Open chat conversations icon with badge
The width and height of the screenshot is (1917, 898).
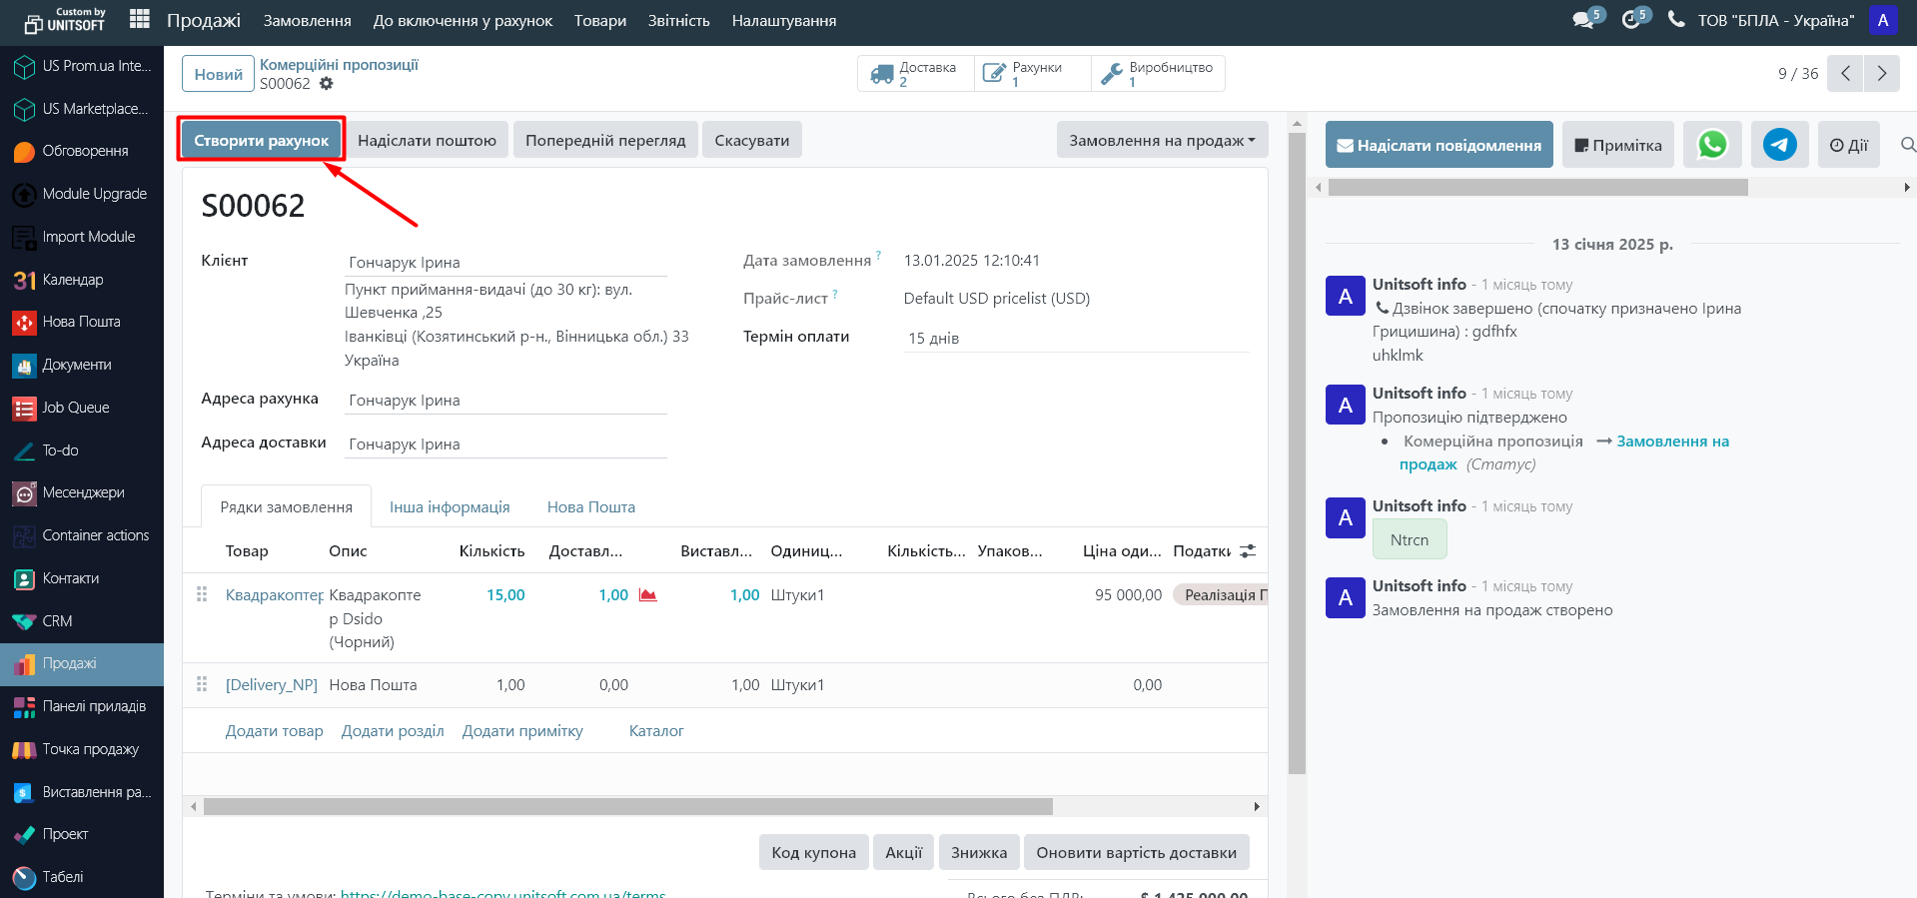pyautogui.click(x=1584, y=19)
